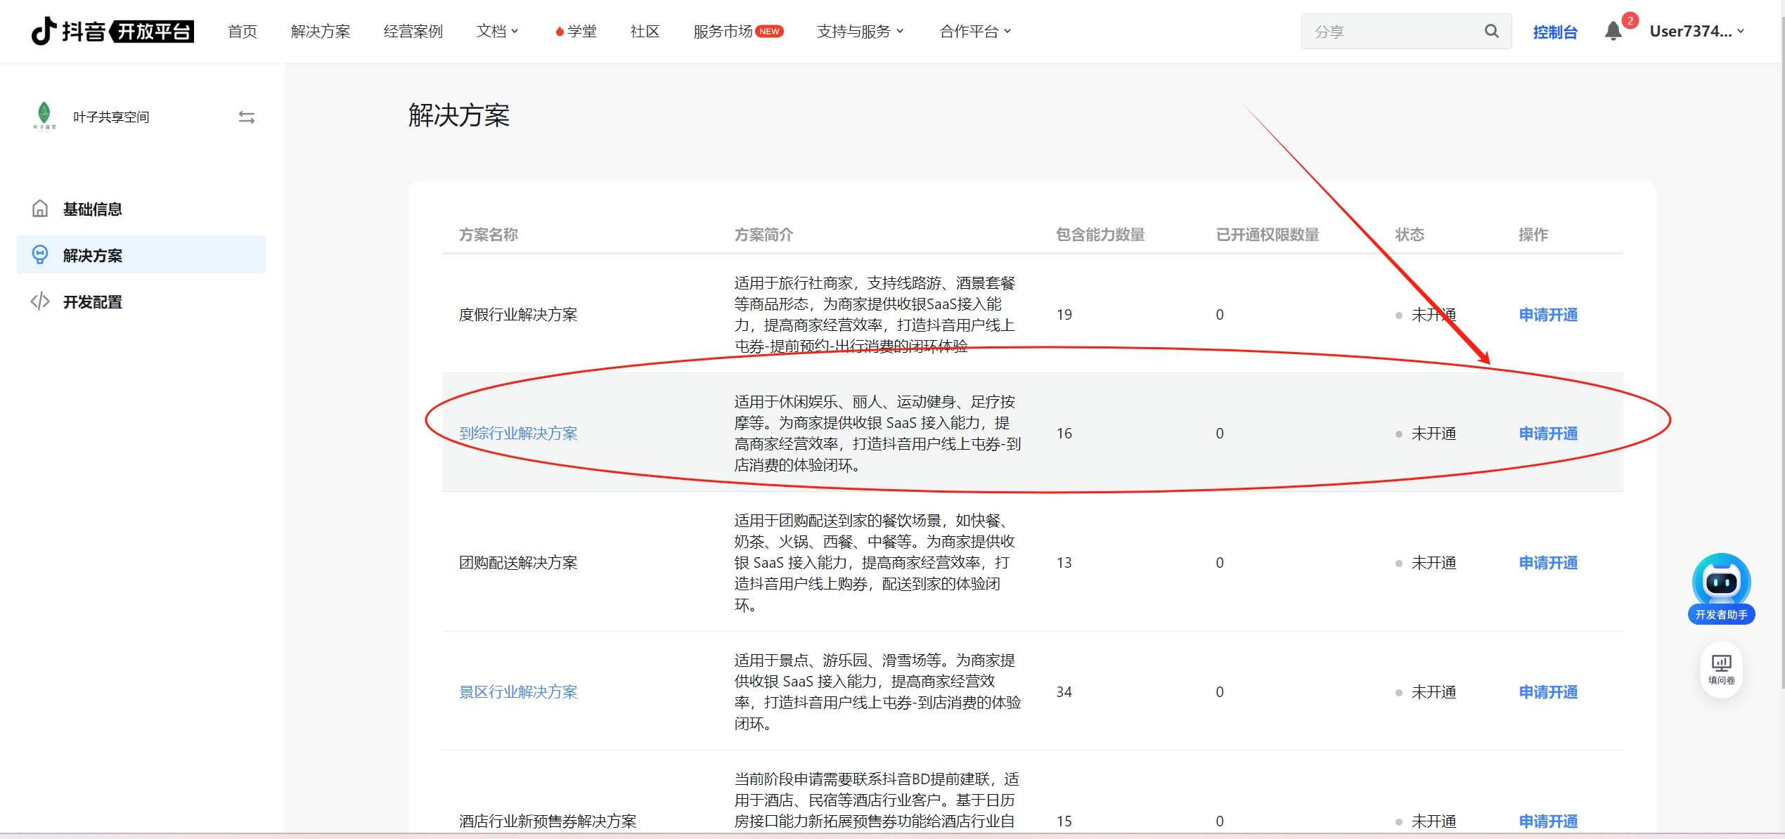The image size is (1785, 839).
Task: Click the 控制台 link
Action: [1554, 32]
